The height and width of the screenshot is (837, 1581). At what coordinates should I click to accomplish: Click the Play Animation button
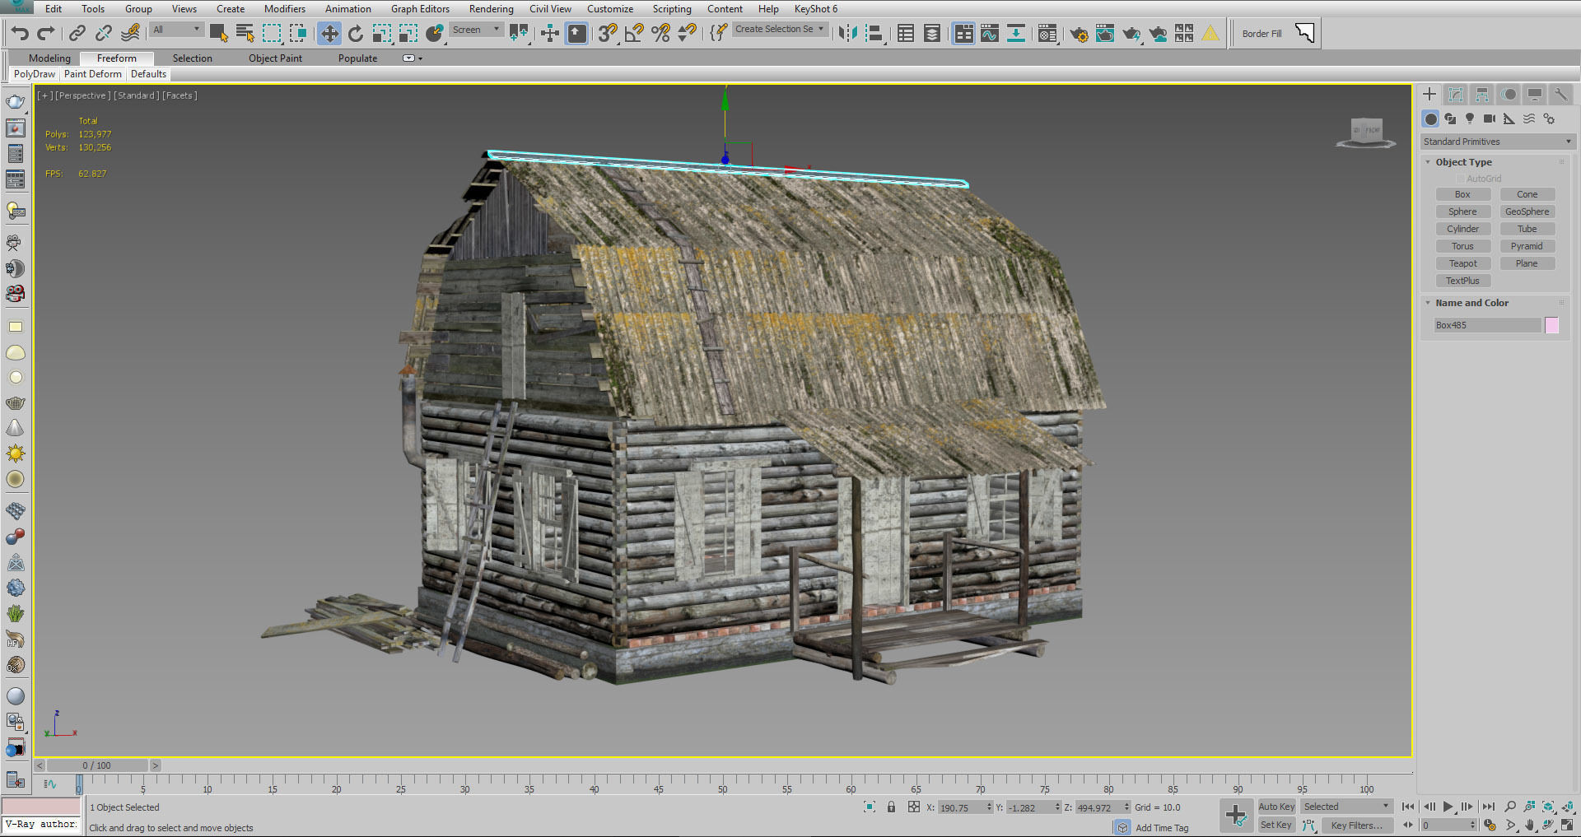(1448, 807)
